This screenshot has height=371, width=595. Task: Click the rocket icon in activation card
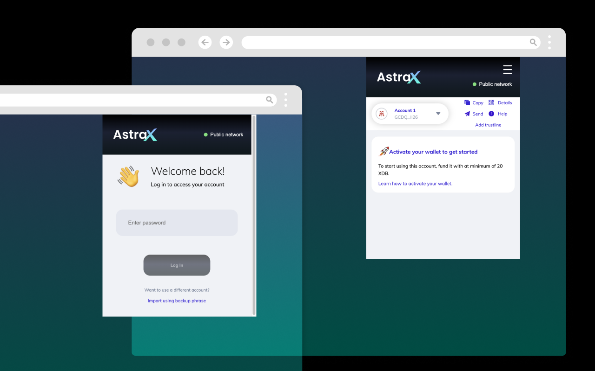coord(383,152)
